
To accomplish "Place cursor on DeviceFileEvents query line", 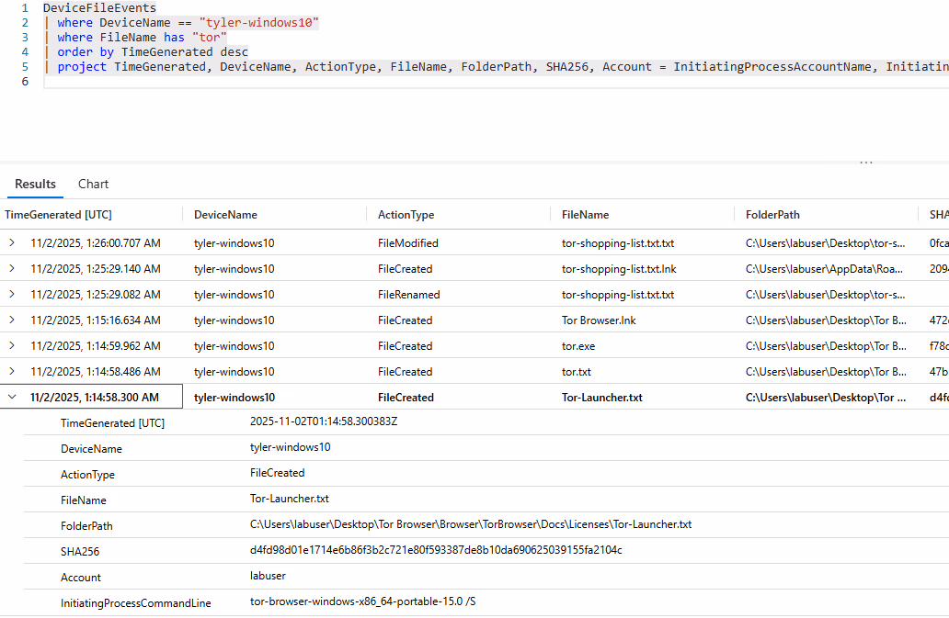I will pos(99,8).
